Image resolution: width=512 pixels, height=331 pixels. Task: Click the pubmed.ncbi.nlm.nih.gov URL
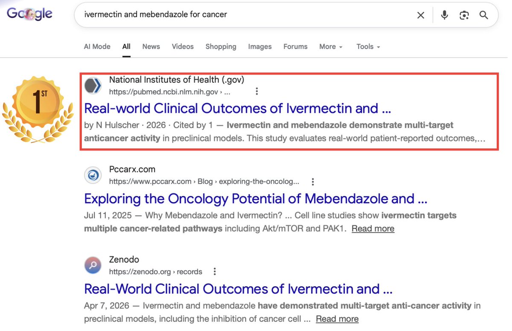coord(170,92)
